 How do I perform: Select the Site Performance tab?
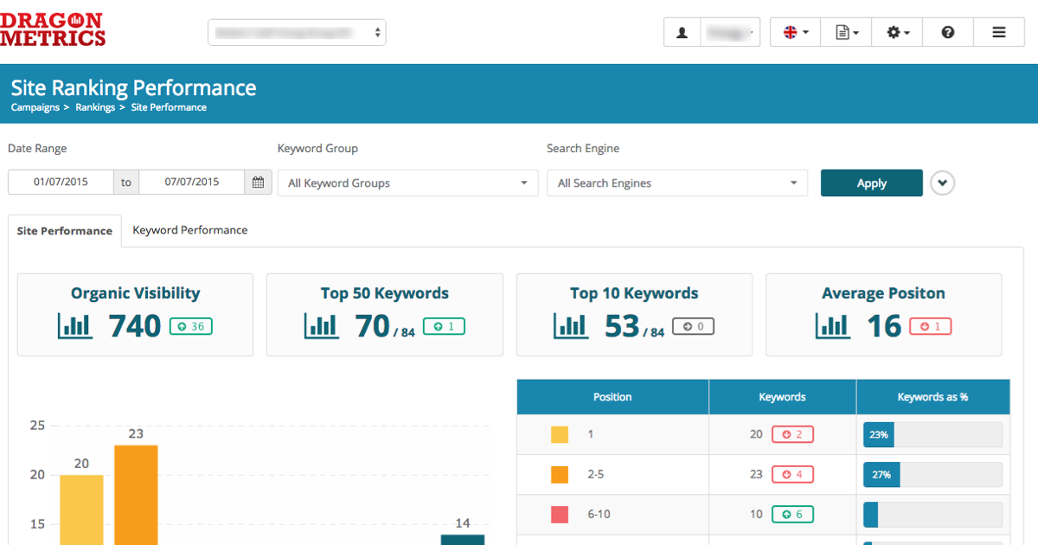click(64, 231)
